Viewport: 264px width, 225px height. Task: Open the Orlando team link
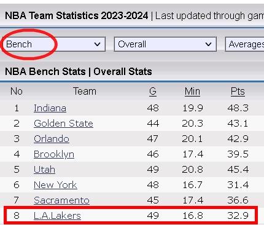click(x=52, y=139)
